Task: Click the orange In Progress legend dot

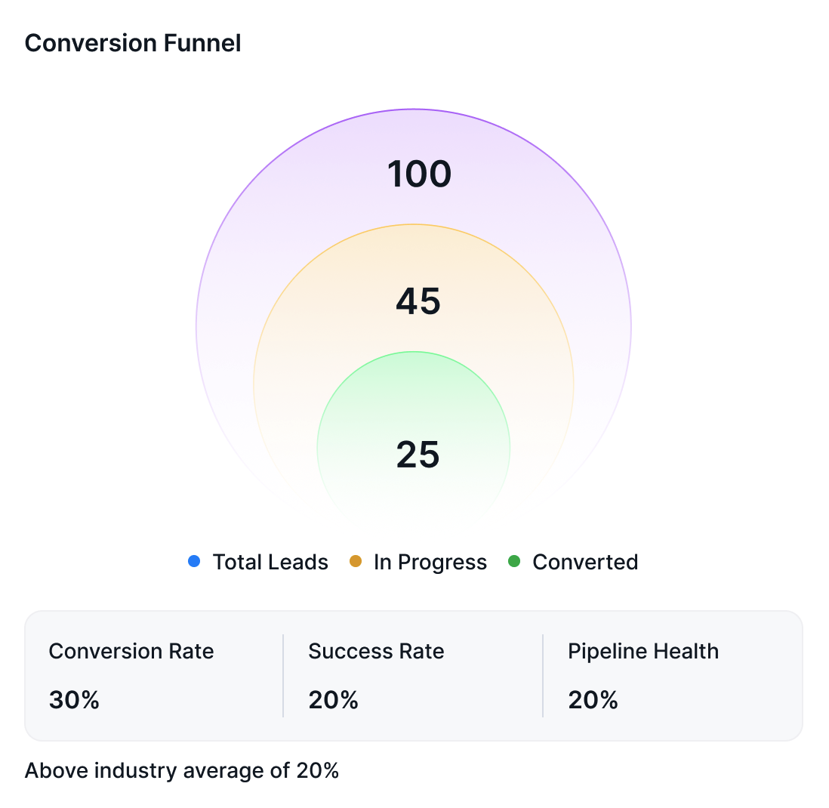Action: pos(356,562)
